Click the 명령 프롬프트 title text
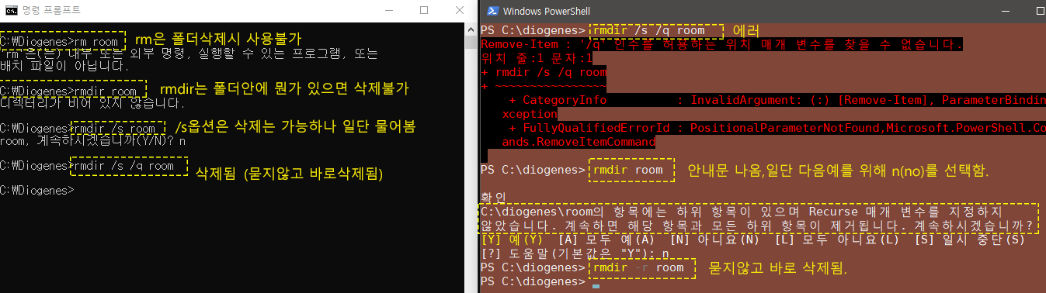Screen dimensions: 1046x293 [x=51, y=11]
